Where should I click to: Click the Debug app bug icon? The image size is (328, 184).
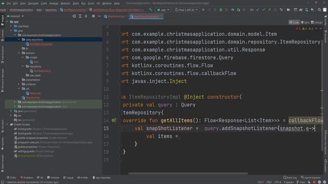(221, 10)
